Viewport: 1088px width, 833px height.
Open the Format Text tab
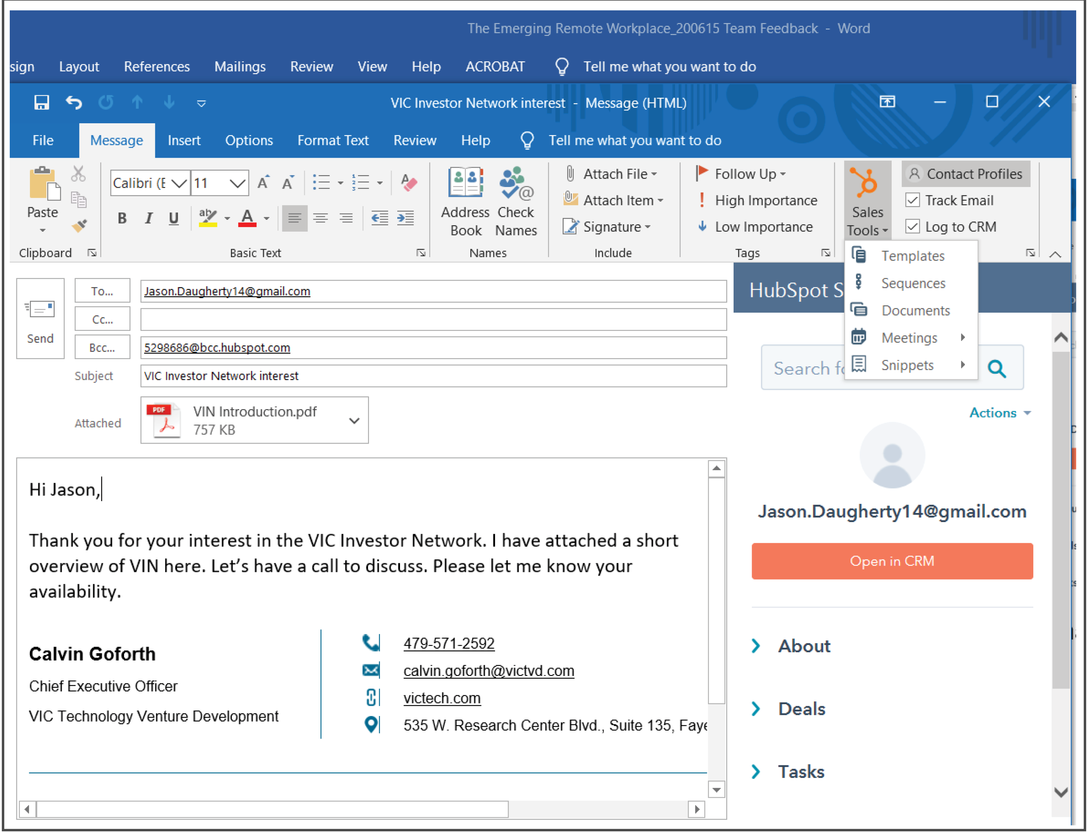(333, 140)
